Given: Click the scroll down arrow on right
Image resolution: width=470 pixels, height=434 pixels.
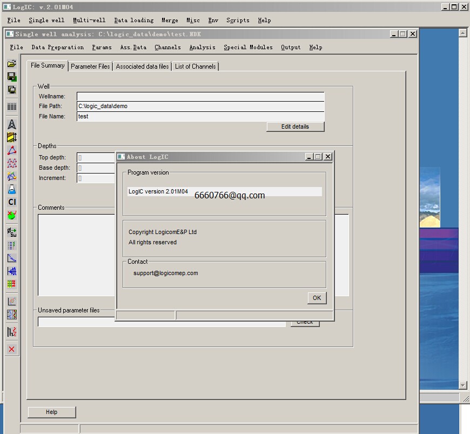Looking at the screenshot, I should (462, 385).
